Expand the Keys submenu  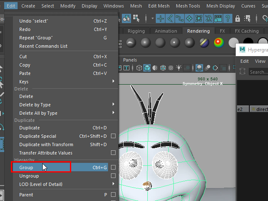coord(113,82)
